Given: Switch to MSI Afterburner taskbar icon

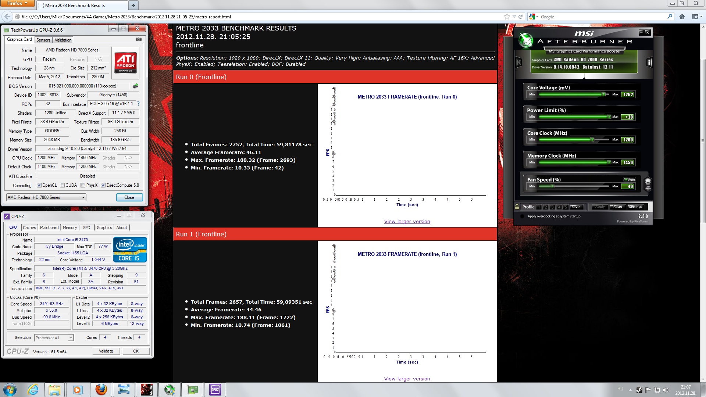Looking at the screenshot, I should click(x=170, y=390).
